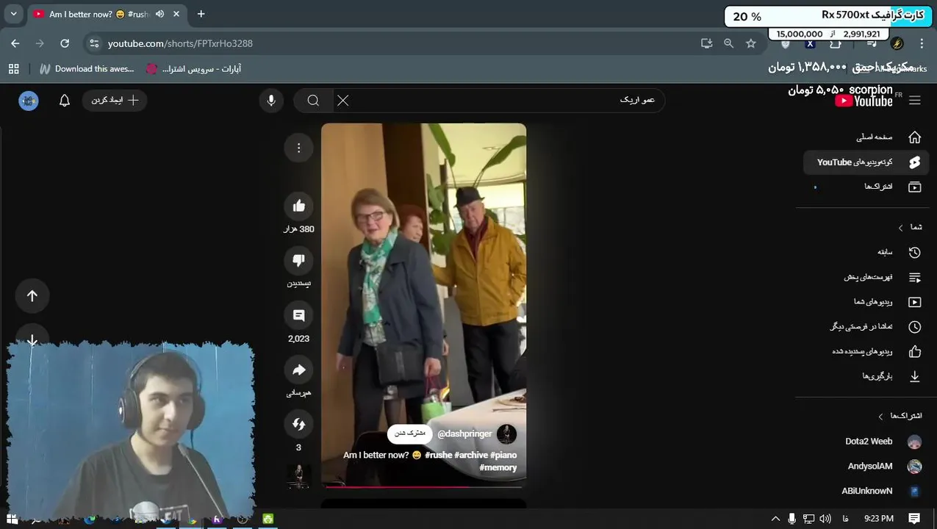
Task: Show hidden tray icons chevron
Action: point(775,519)
